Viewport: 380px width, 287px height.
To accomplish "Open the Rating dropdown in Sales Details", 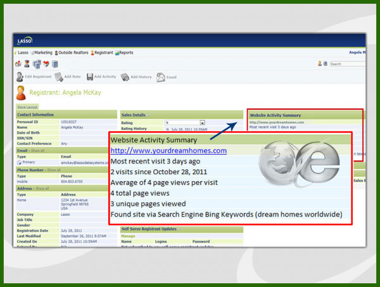I will [x=203, y=123].
